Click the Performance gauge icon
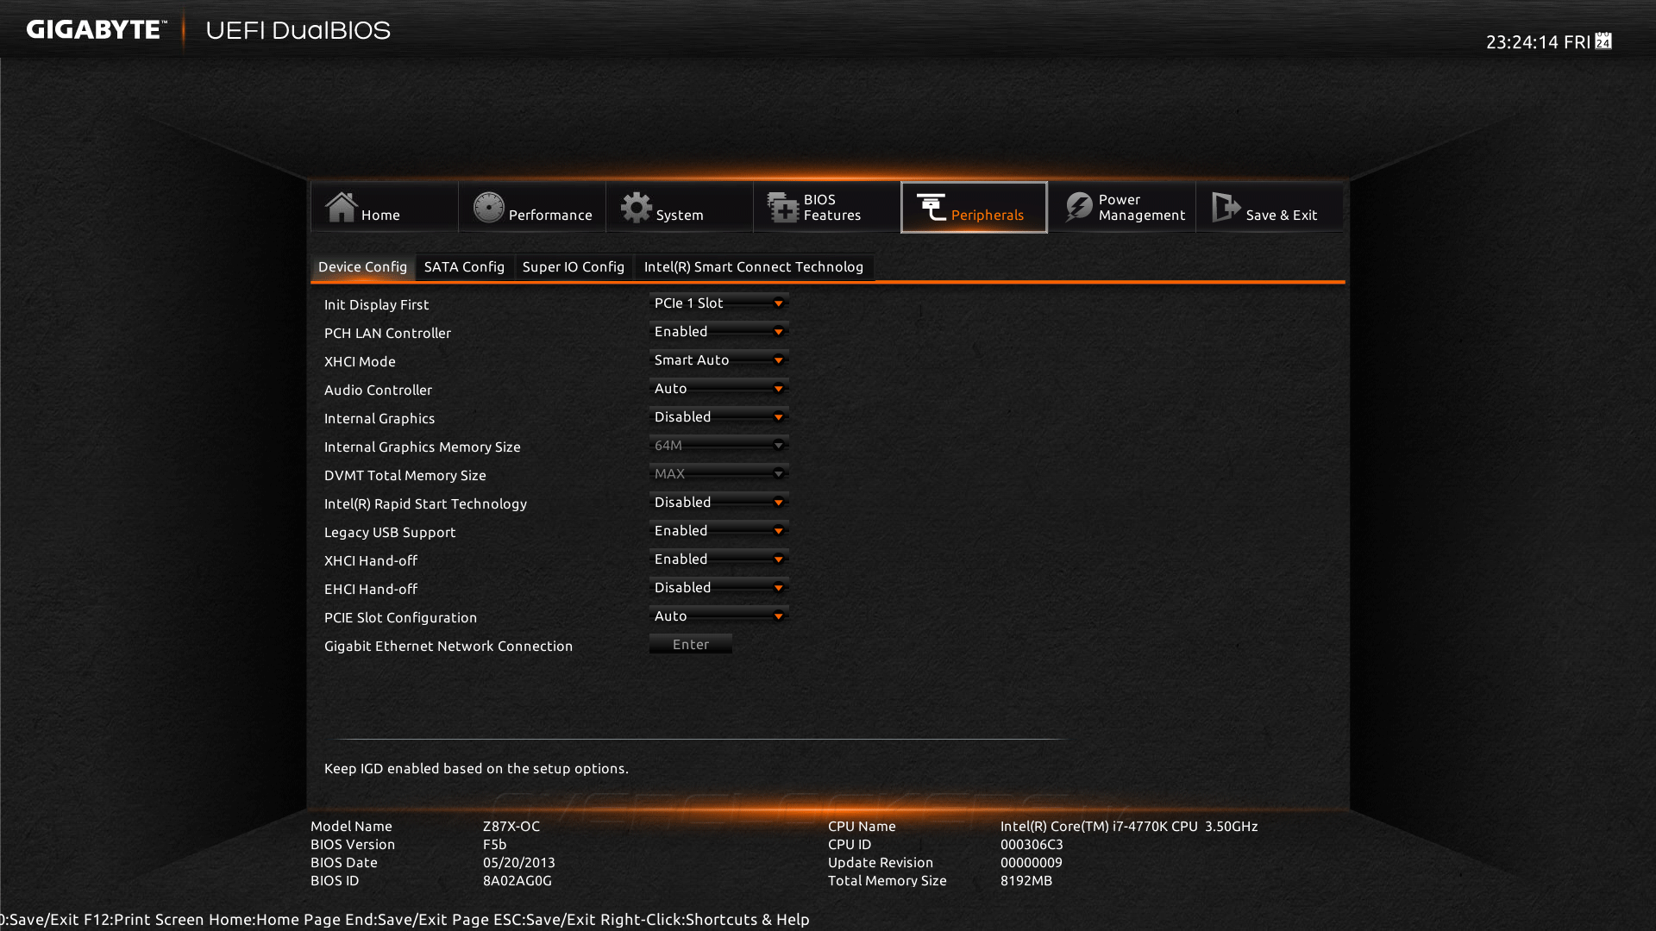Screen dimensions: 1656x931 (488, 207)
